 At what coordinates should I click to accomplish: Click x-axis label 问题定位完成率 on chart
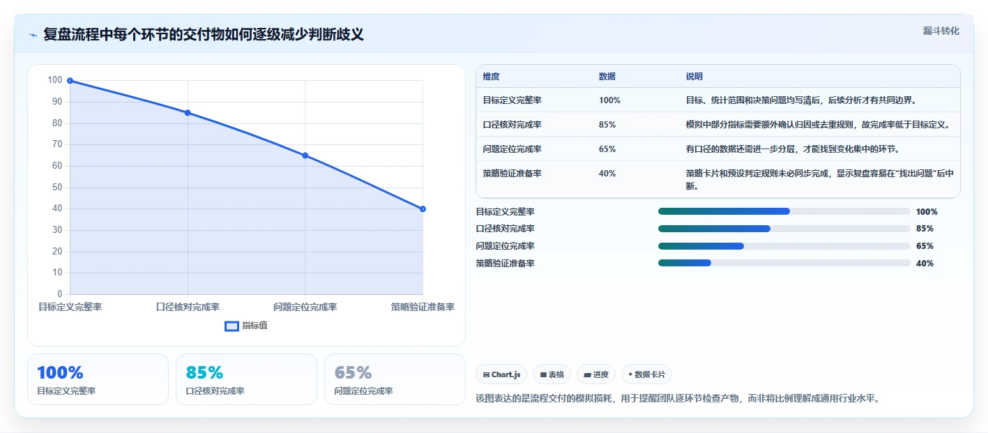(x=305, y=307)
